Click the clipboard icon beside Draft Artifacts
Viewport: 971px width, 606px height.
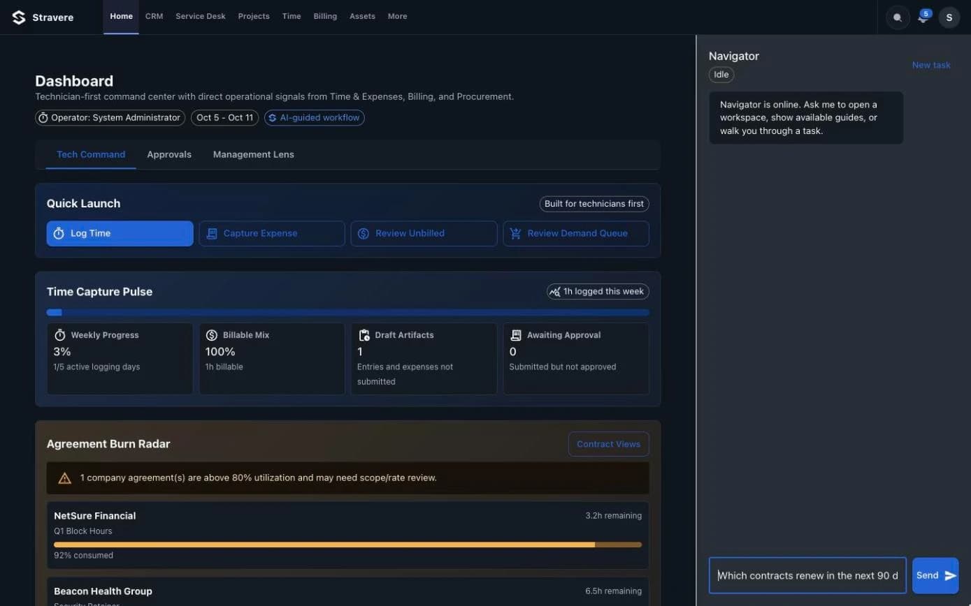tap(364, 335)
